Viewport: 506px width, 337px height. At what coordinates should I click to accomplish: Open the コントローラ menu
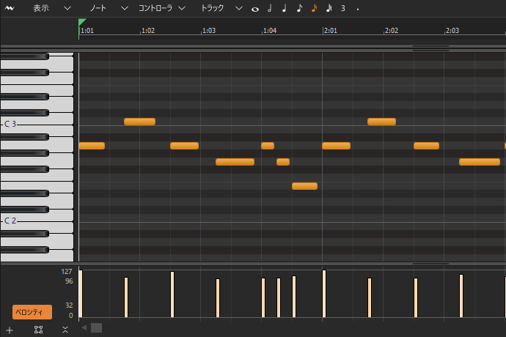point(155,8)
